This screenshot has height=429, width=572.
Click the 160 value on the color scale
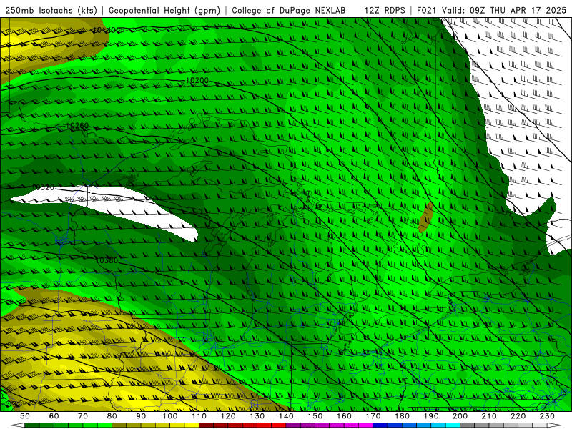coord(344,416)
